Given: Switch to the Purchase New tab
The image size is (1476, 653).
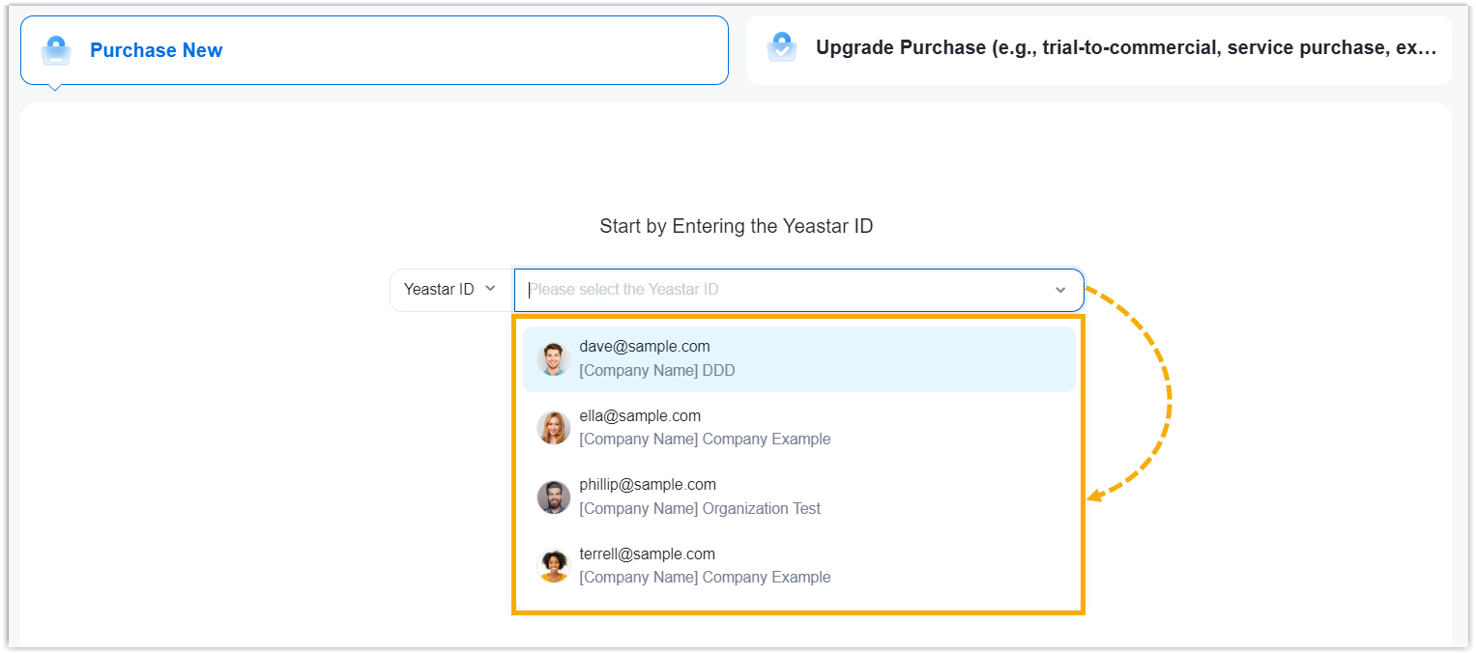Looking at the screenshot, I should click(x=156, y=50).
